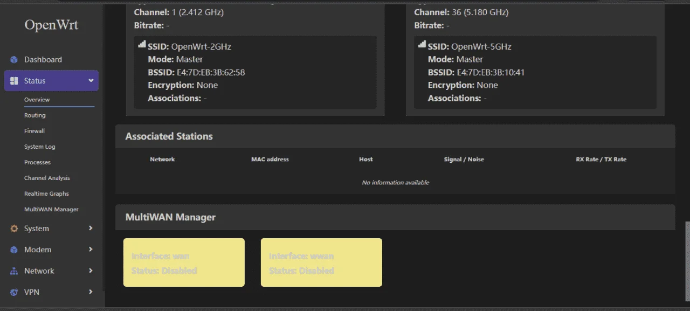Screen dimensions: 690x311
Task: Expand the Modem menu chevron
Action: coord(91,250)
